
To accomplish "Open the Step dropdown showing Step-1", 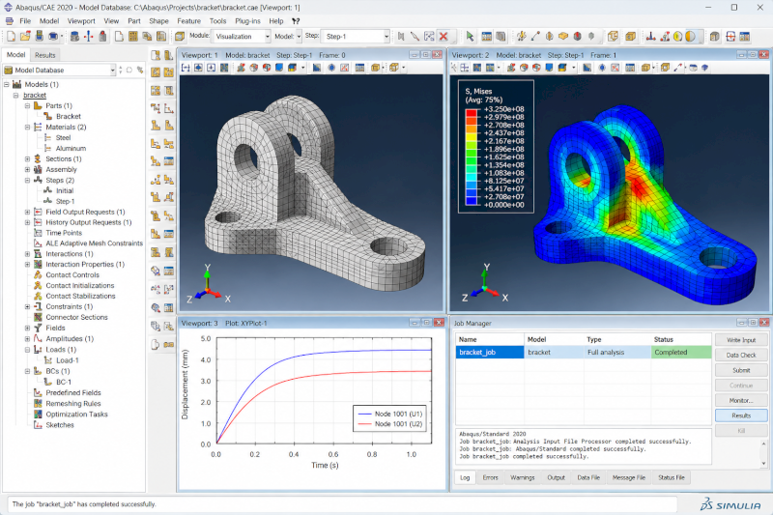I will 356,36.
